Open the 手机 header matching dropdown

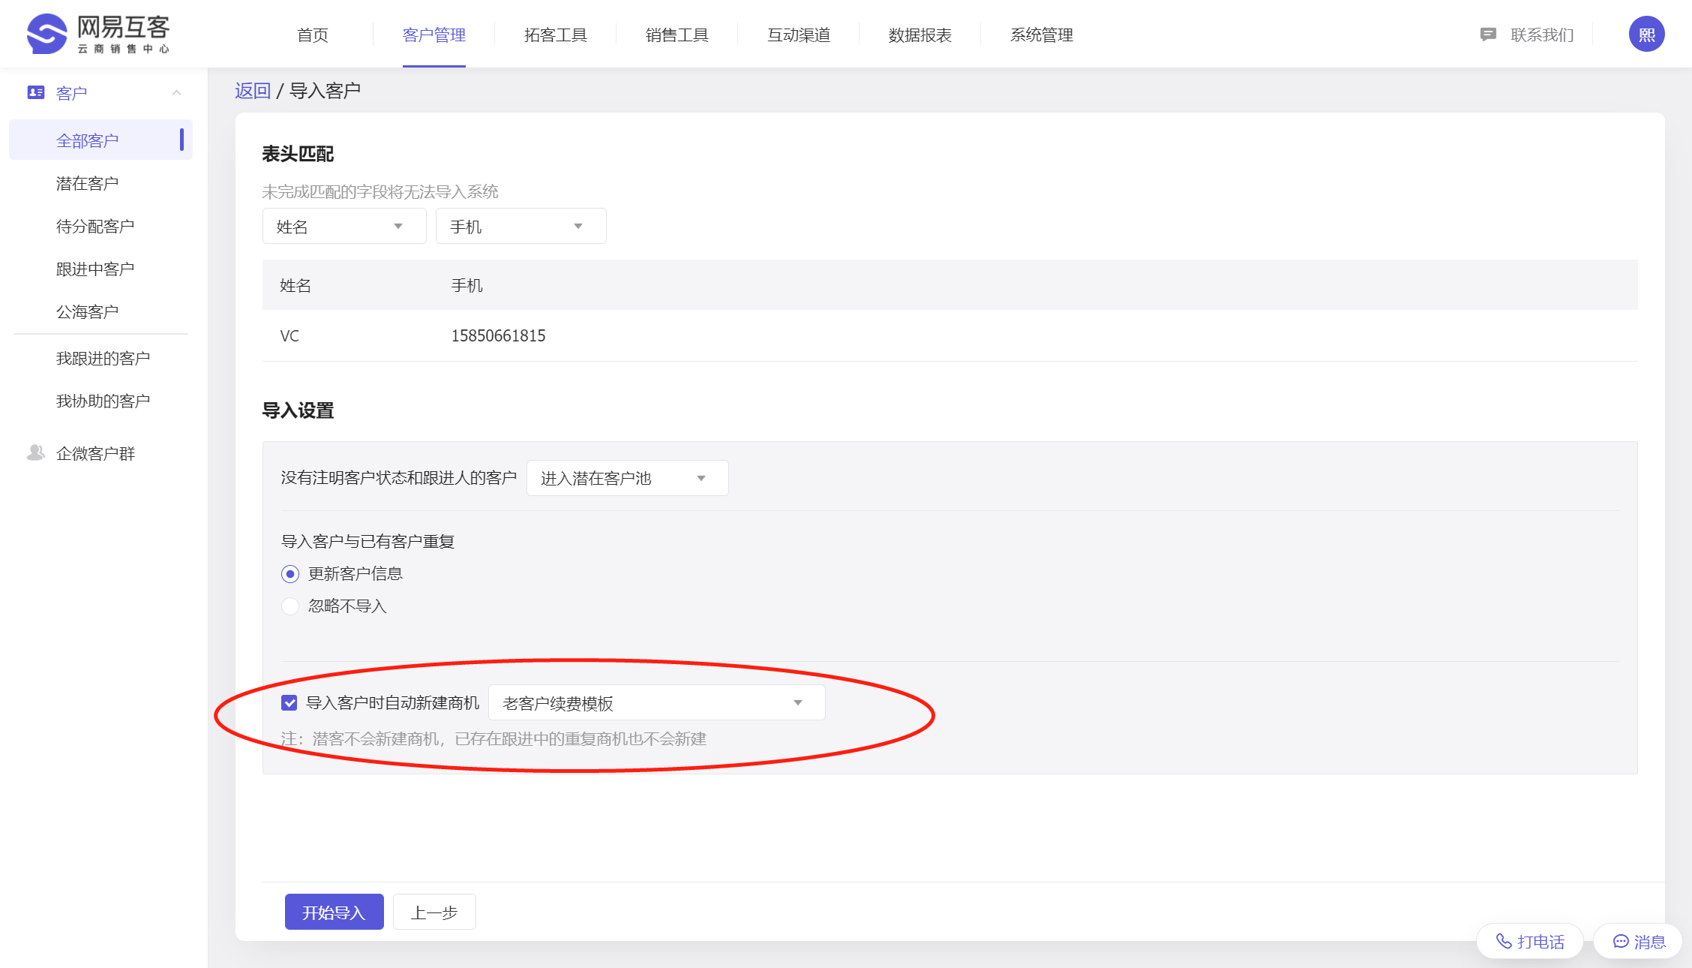pos(520,227)
